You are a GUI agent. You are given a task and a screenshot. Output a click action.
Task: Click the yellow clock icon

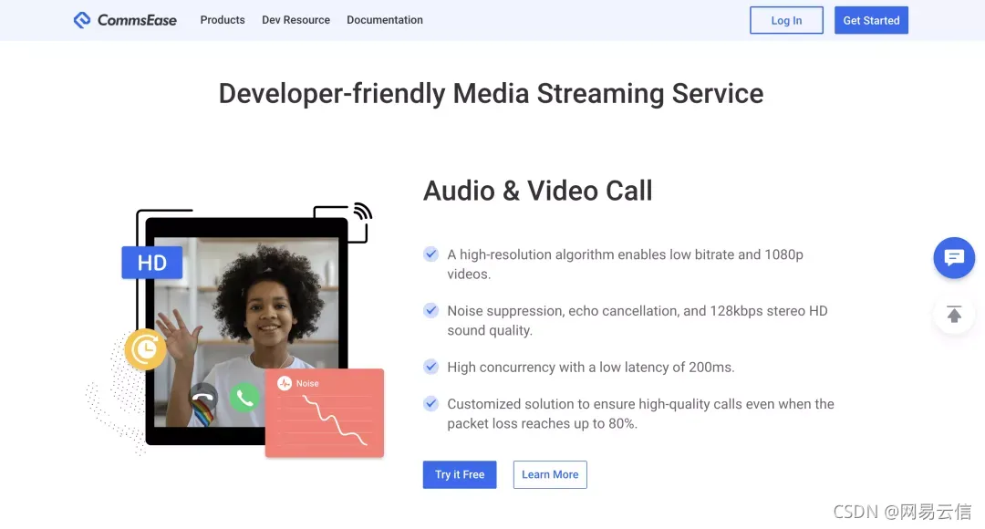[145, 348]
